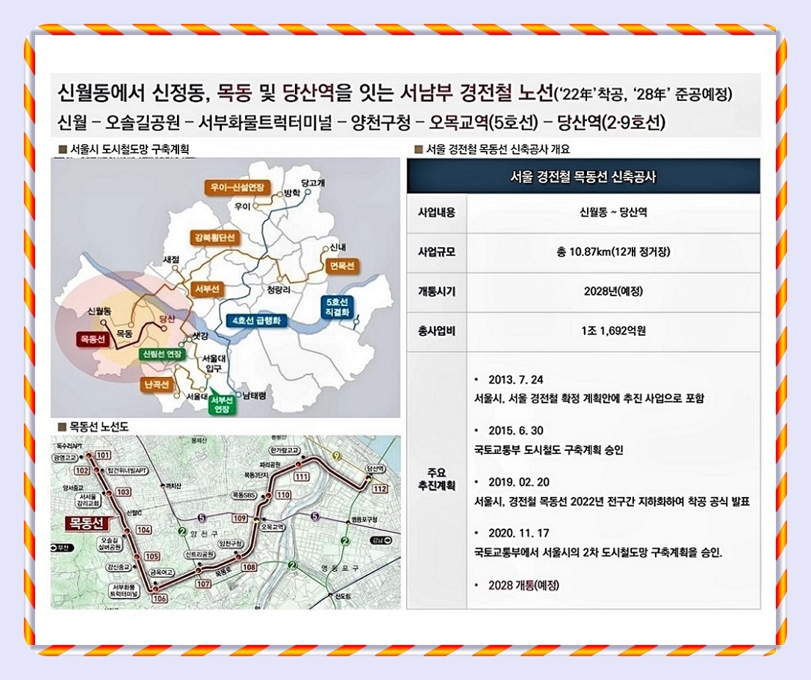Viewport: 811px width, 680px height.
Task: Click the 부천 direction arrow badge
Action: click(62, 548)
